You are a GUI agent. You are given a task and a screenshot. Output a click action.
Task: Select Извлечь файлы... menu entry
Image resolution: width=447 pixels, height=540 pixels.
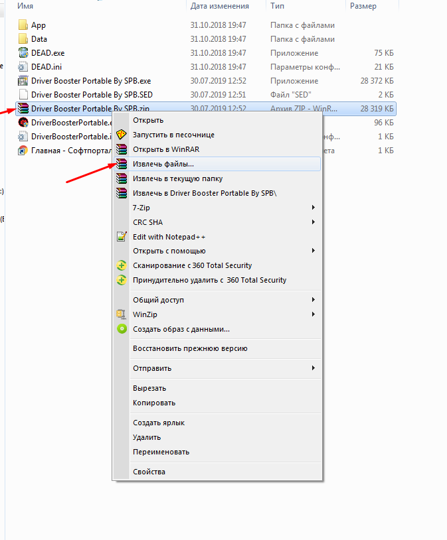tap(217, 164)
